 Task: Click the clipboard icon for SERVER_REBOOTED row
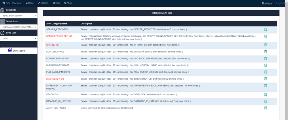point(266,29)
